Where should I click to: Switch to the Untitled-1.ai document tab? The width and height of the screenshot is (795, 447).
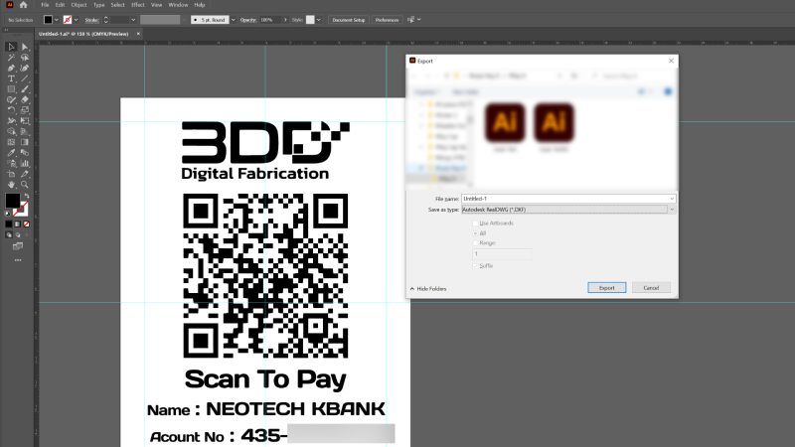83,34
